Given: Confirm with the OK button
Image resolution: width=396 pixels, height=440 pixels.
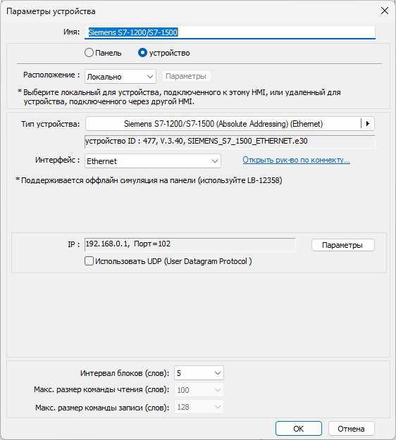Looking at the screenshot, I should pyautogui.click(x=299, y=429).
